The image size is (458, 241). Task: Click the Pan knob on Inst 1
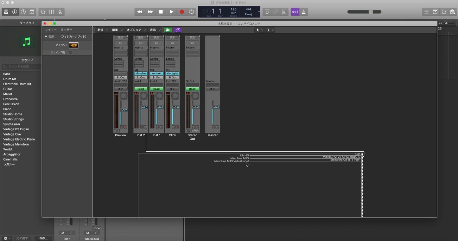tap(160, 96)
